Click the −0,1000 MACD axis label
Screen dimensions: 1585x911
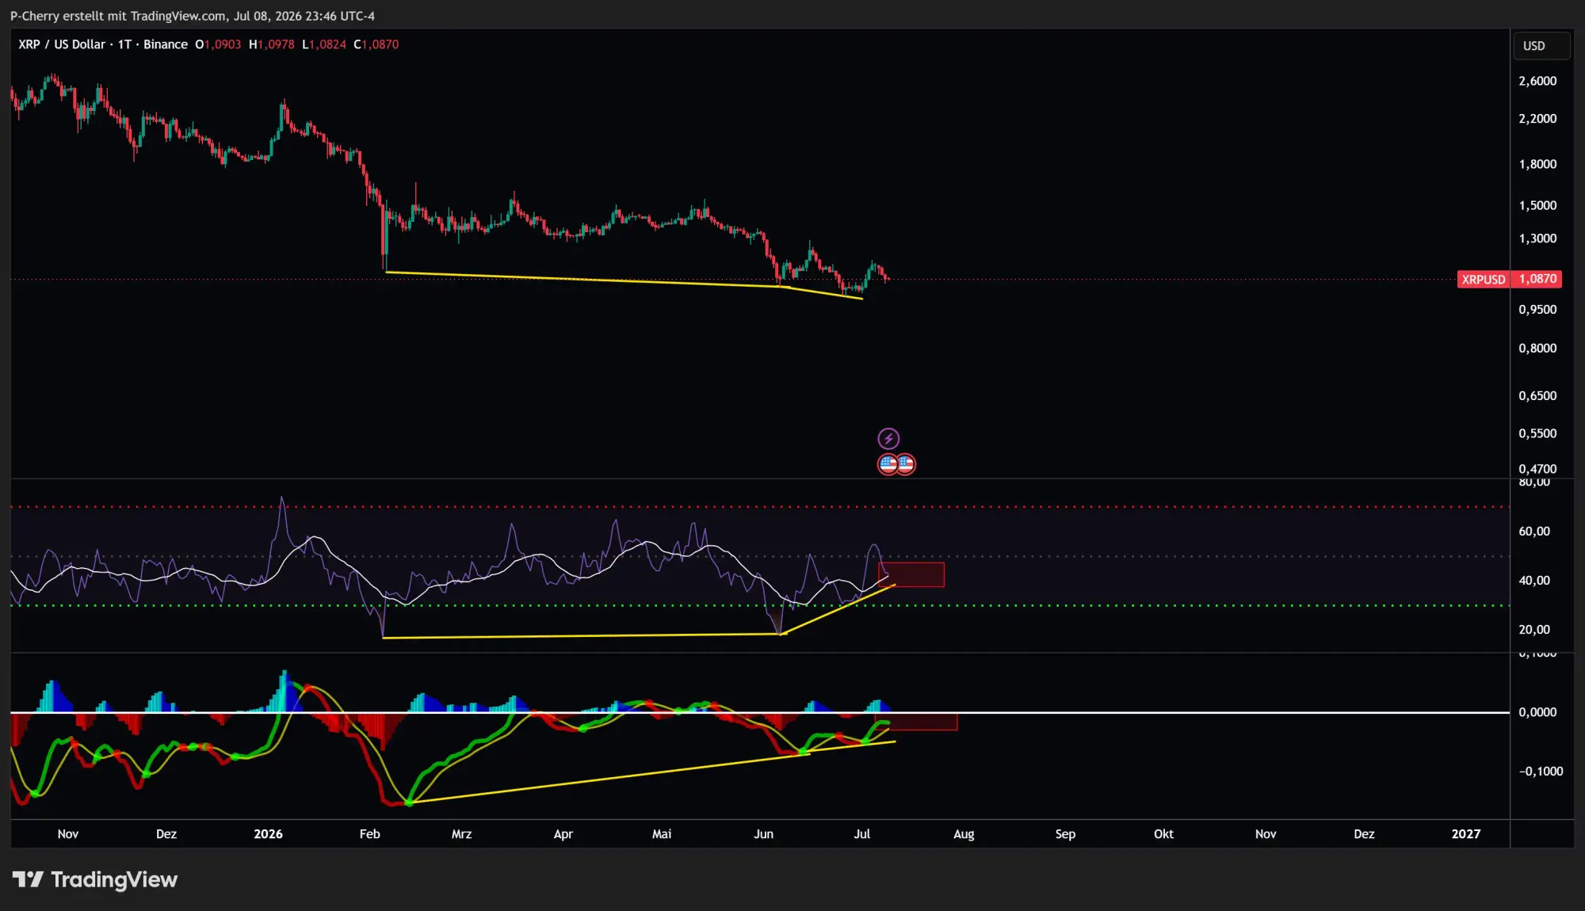point(1541,771)
